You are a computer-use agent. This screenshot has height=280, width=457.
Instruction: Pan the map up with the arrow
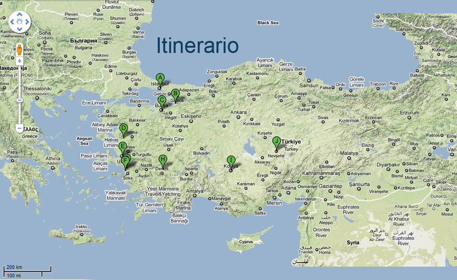point(20,14)
